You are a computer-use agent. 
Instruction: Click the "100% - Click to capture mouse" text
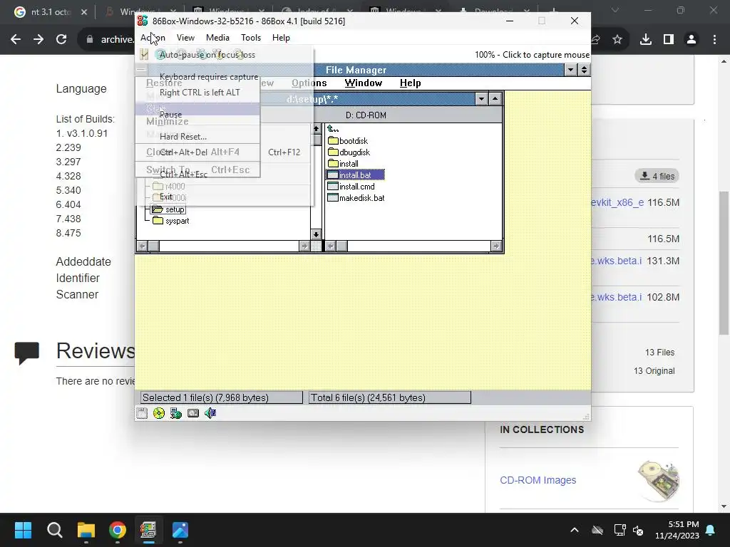tap(532, 54)
